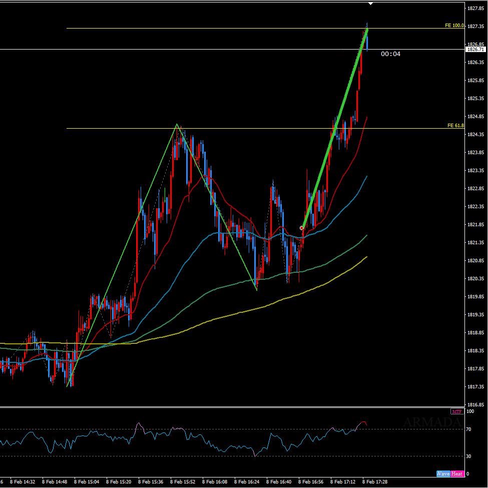Click the 8 Feb 15:52 time label
Image resolution: width=488 pixels, height=488 pixels.
point(183,482)
